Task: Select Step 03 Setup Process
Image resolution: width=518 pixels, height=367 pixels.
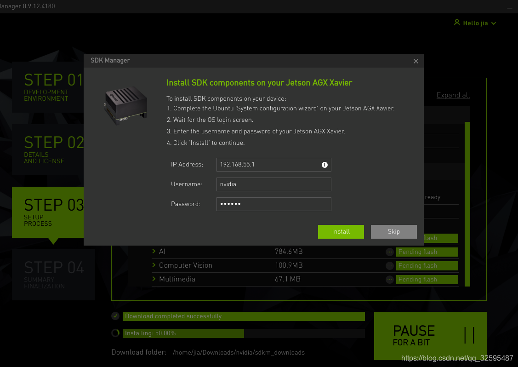Action: pos(48,212)
